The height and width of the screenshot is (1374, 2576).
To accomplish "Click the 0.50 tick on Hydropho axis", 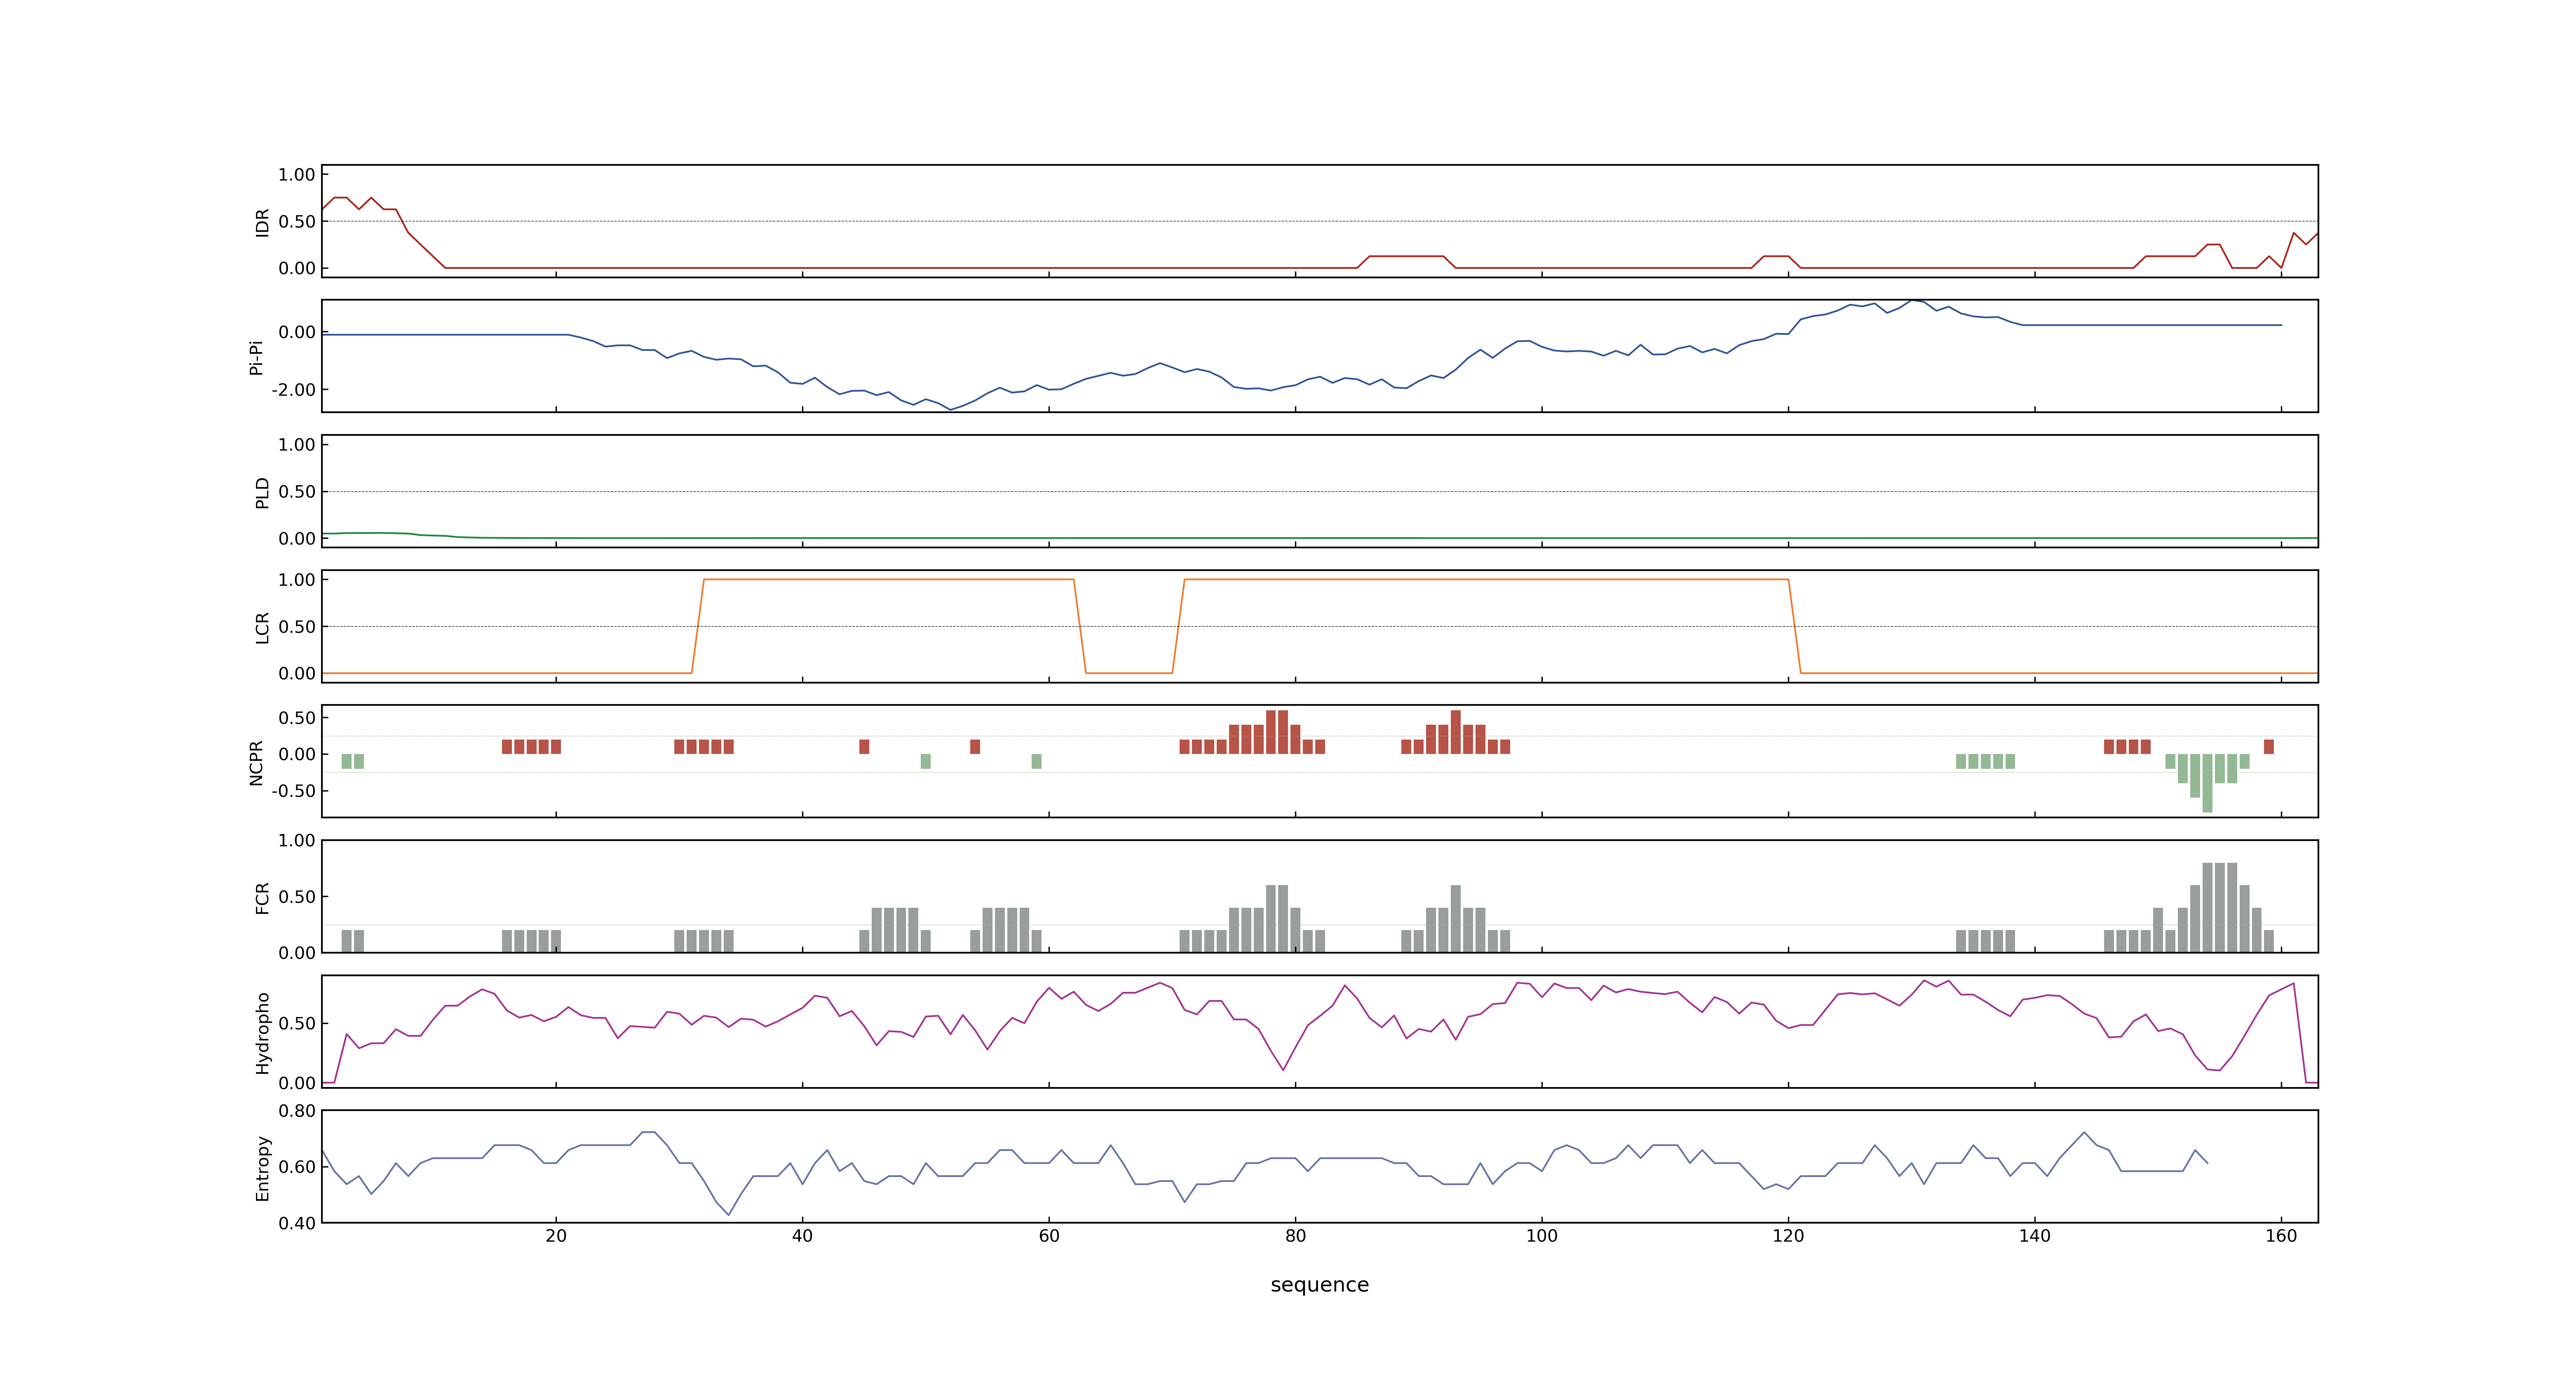I will click(297, 1023).
